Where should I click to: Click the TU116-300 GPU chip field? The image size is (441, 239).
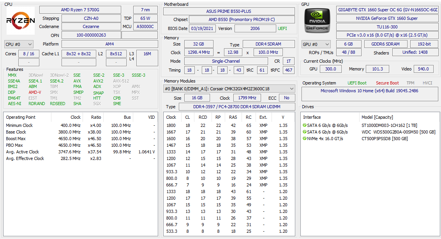(x=387, y=27)
